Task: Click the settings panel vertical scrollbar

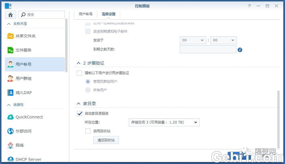Action: coord(278,120)
